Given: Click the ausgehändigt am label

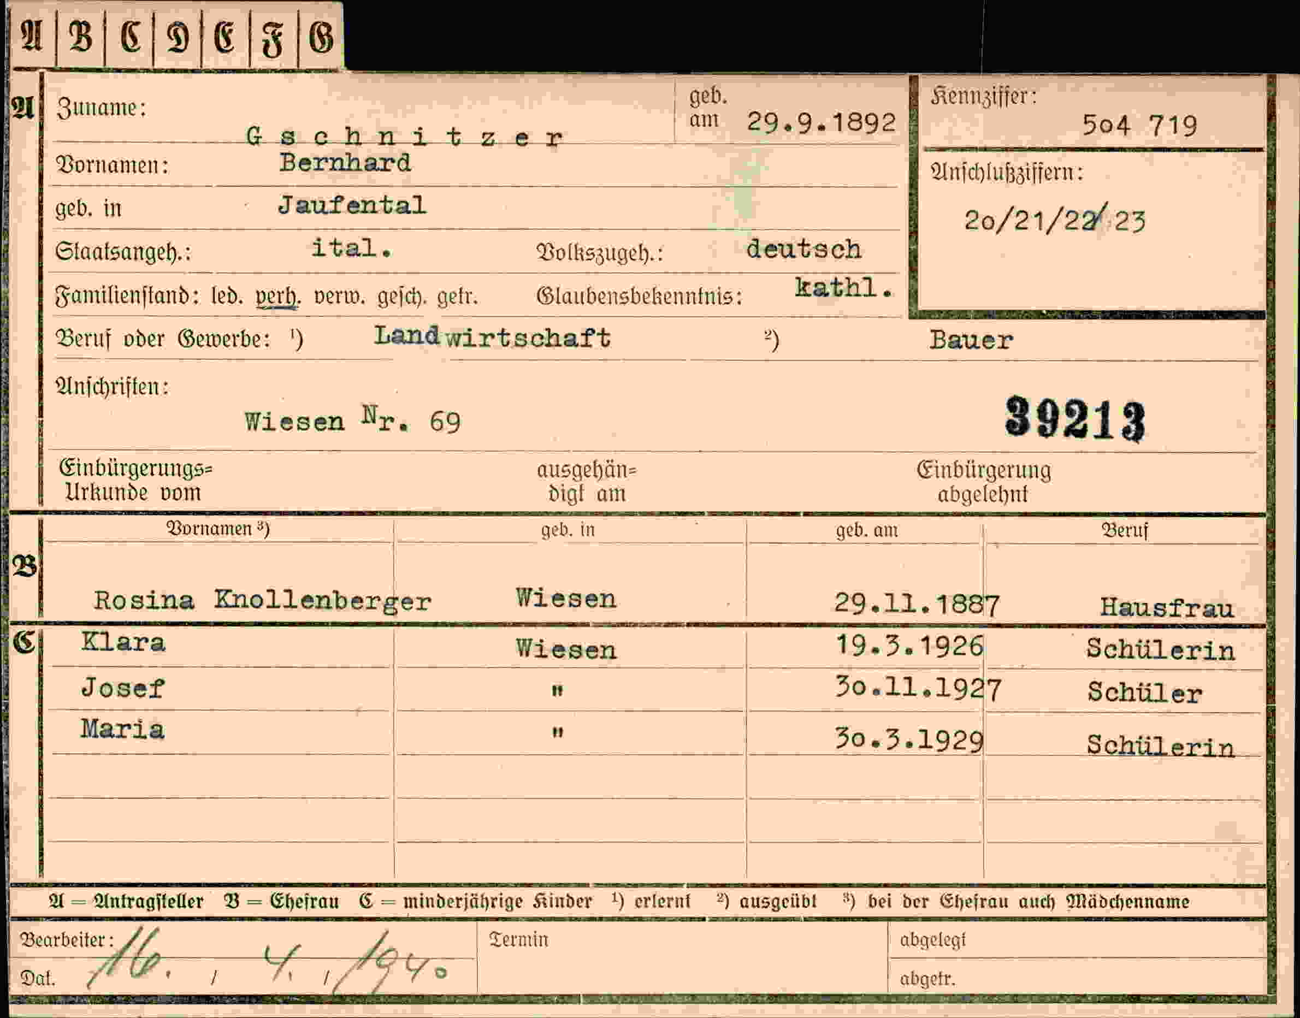Looking at the screenshot, I should coord(587,482).
